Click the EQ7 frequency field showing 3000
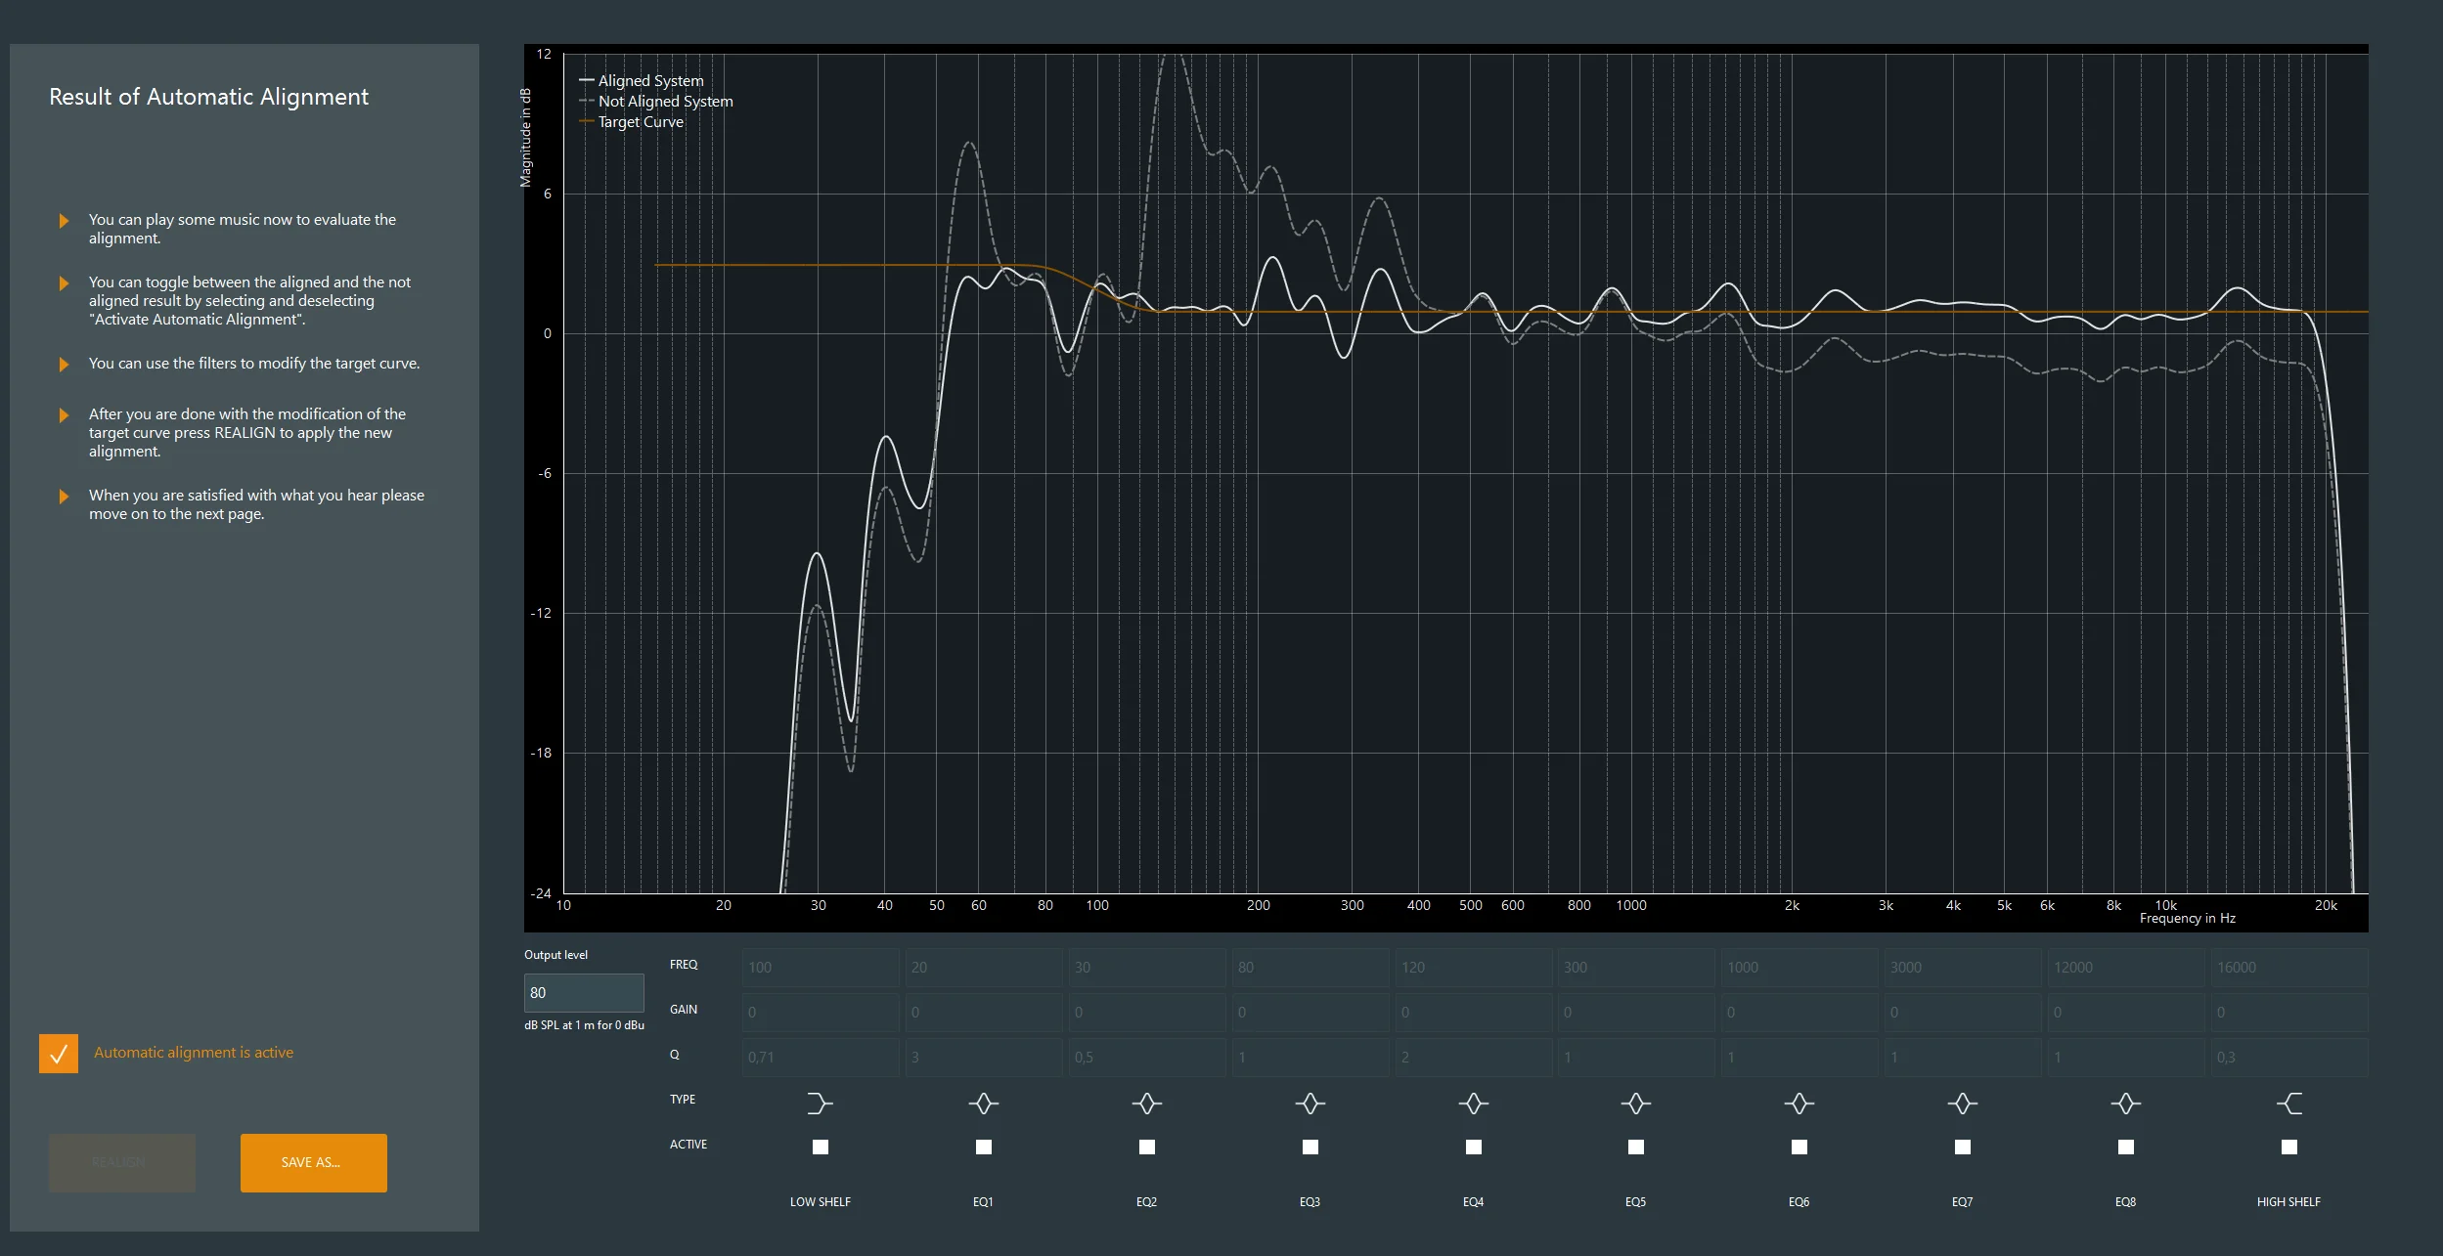Viewport: 2443px width, 1256px height. click(1962, 967)
